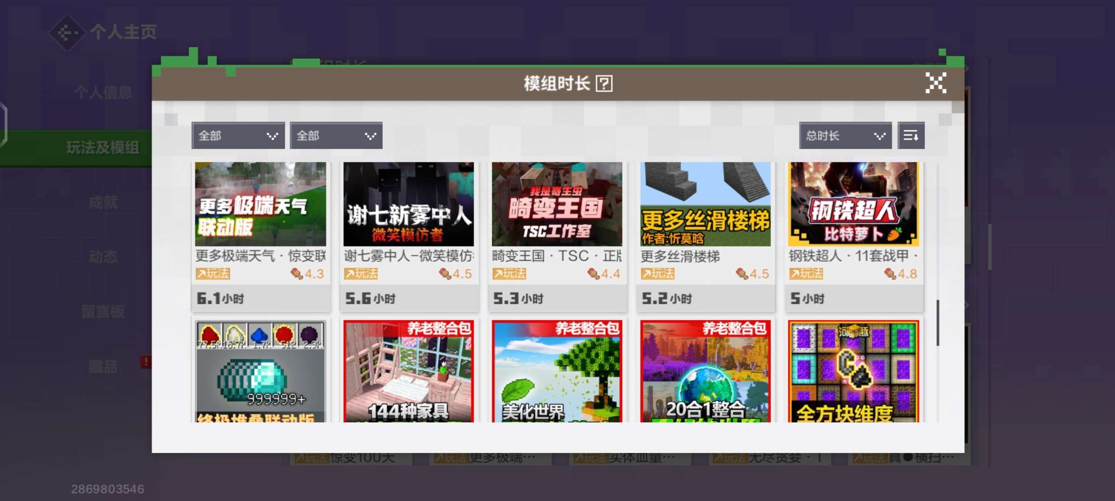Select the 玩法 tag on 钢铁超人 card
1115x501 pixels.
pyautogui.click(x=807, y=274)
